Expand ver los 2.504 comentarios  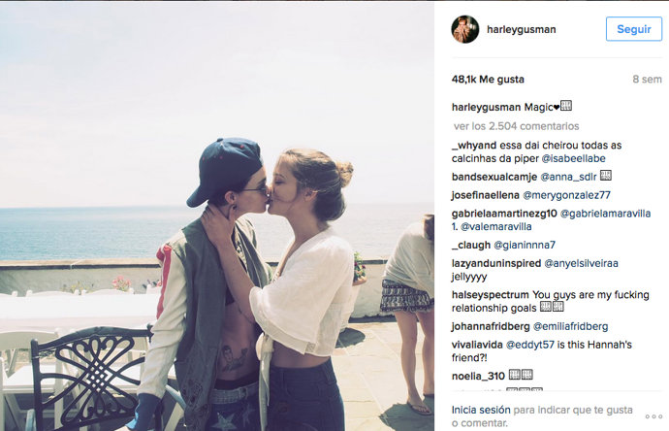516,126
